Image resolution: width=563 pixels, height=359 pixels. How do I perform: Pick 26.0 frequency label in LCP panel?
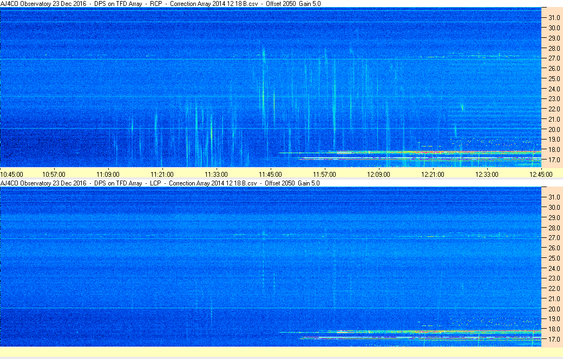pos(554,248)
